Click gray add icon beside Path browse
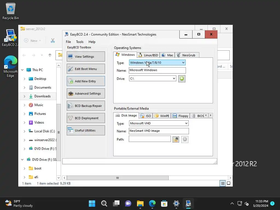This screenshot has height=210, width=280. click(x=185, y=139)
